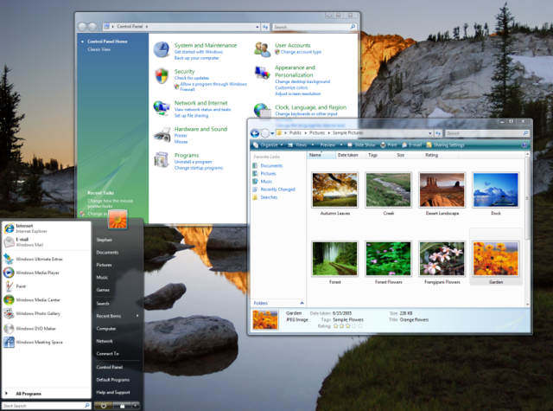The width and height of the screenshot is (553, 411).
Task: Open Network and Internet icon
Action: coord(162,107)
